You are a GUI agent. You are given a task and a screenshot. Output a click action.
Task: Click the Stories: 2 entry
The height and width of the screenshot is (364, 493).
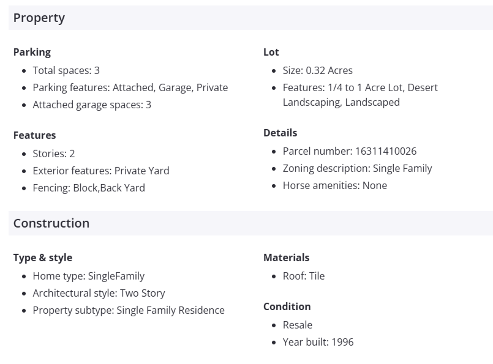pos(54,154)
